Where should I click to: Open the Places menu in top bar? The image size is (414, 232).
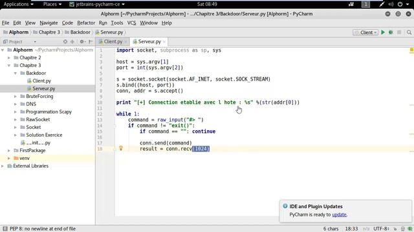tap(52, 5)
